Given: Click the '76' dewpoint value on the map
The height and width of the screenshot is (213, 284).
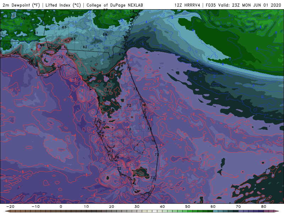Looking at the screenshot, I should (117, 157).
